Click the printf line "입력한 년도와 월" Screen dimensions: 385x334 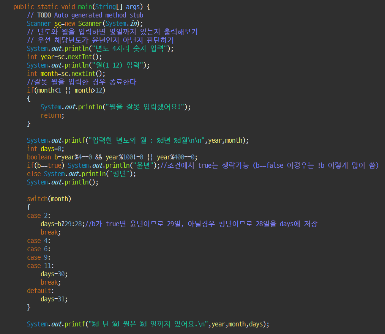tap(138, 140)
